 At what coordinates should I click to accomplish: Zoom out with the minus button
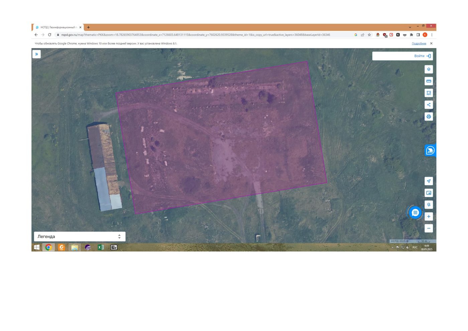[x=429, y=228]
